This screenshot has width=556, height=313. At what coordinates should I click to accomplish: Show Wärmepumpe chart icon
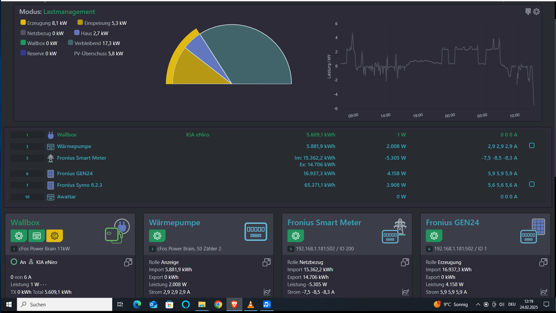point(267,292)
